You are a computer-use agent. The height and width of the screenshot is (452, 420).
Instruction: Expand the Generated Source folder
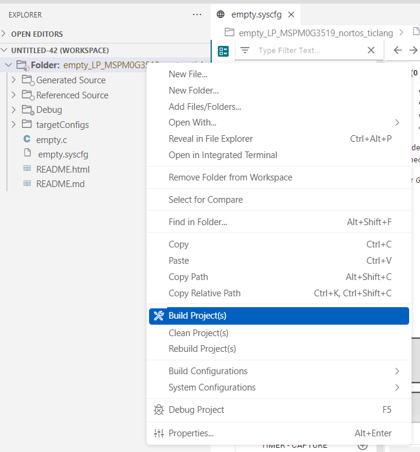pyautogui.click(x=13, y=80)
